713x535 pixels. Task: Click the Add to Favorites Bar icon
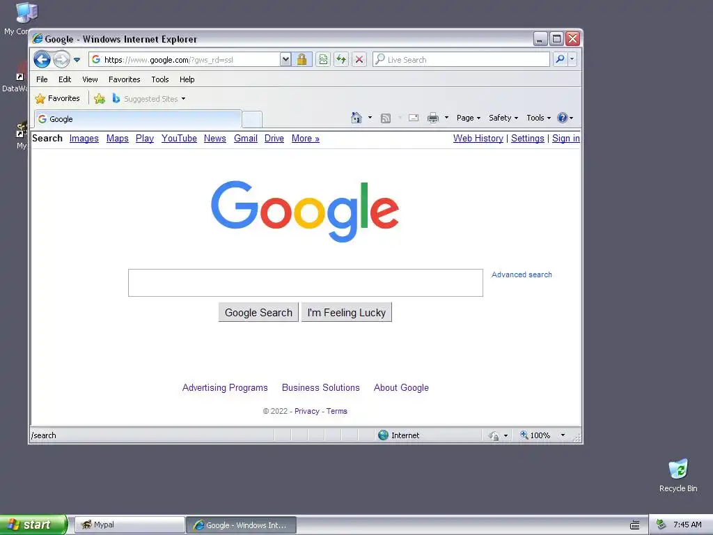point(100,98)
